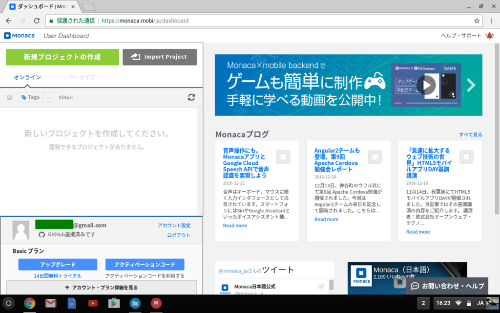Open YouTube from the shelf
The width and height of the screenshot is (500, 313).
93,303
